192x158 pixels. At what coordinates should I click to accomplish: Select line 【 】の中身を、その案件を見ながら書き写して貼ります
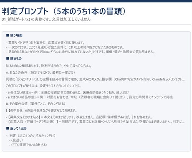pos(41,111)
